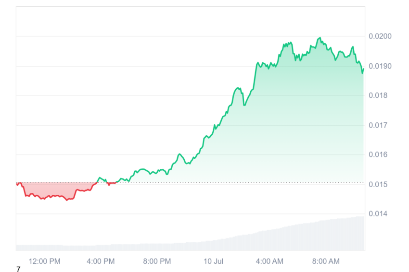Image resolution: width=409 pixels, height=272 pixels.
Task: Click the 0.014 price axis label
Action: tap(378, 214)
